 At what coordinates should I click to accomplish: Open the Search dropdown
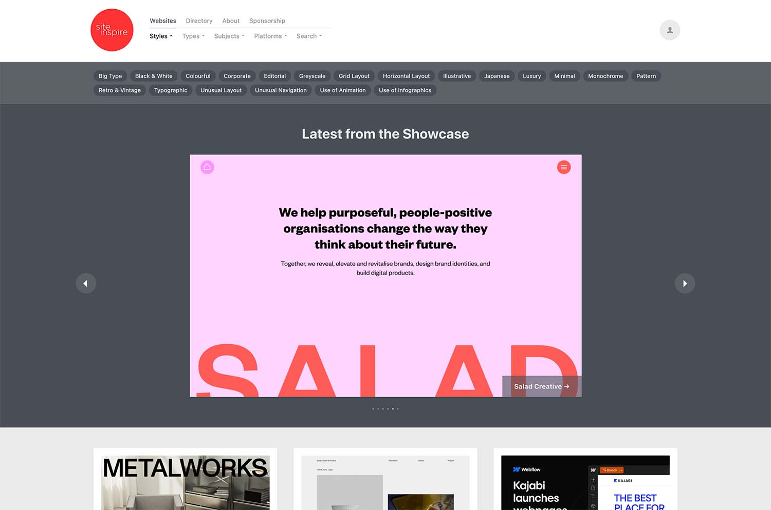[x=309, y=36]
